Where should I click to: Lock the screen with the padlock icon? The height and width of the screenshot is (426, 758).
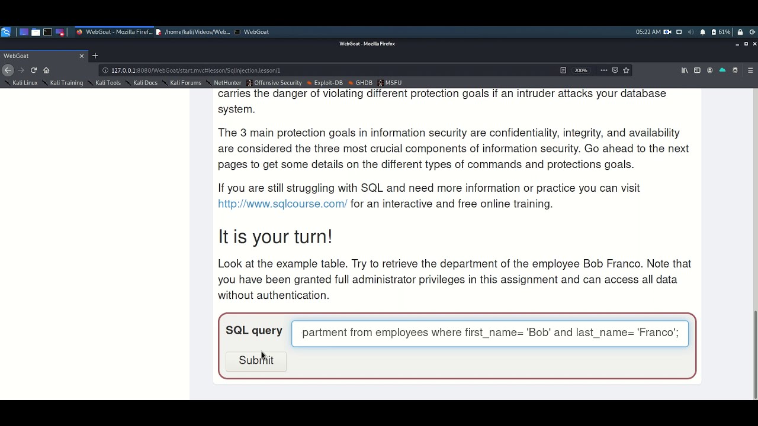pos(740,32)
